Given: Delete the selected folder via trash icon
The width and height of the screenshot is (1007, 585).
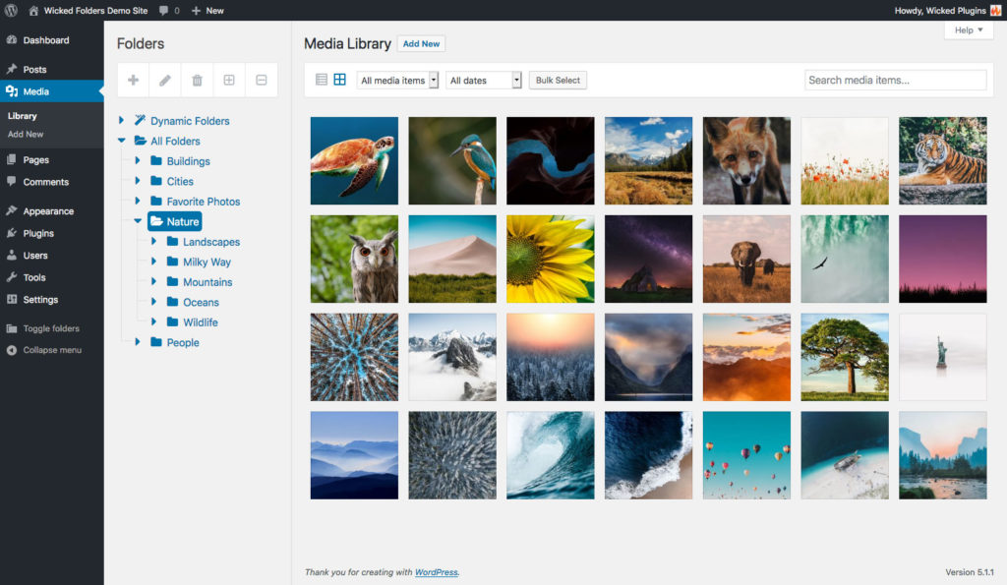Looking at the screenshot, I should [196, 80].
